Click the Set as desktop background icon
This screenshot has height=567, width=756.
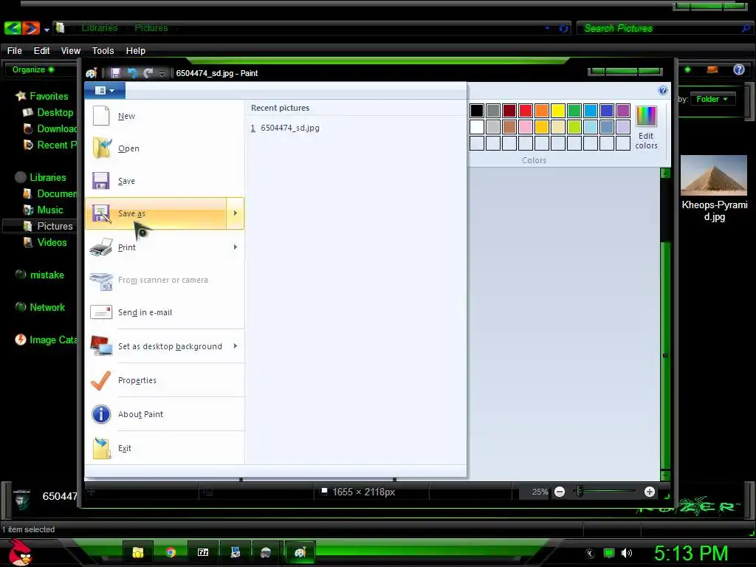point(101,346)
